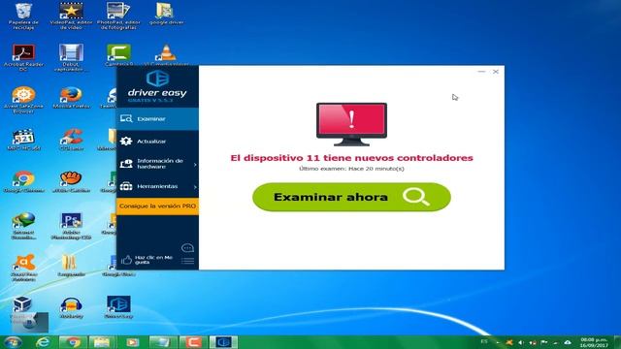Screen dimensions: 621x349
Task: Click the thumbs-up Me gusta icon
Action: coord(126,260)
